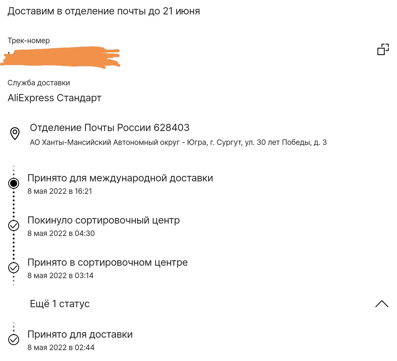The height and width of the screenshot is (361, 397).
Task: Click the "Доставим в отделение почты" headline
Action: [x=104, y=11]
